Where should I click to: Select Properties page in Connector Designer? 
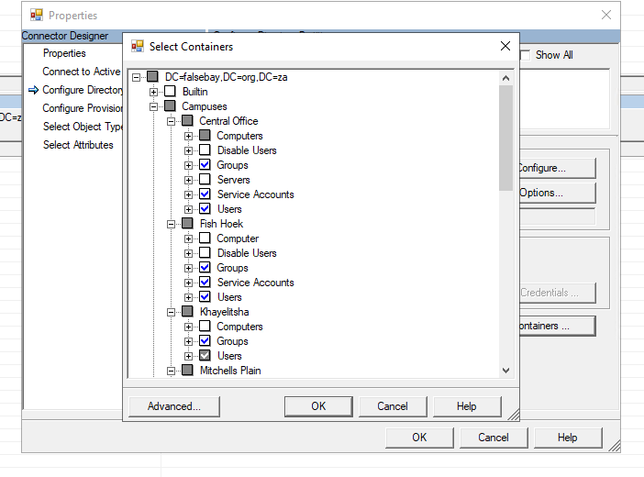coord(64,53)
